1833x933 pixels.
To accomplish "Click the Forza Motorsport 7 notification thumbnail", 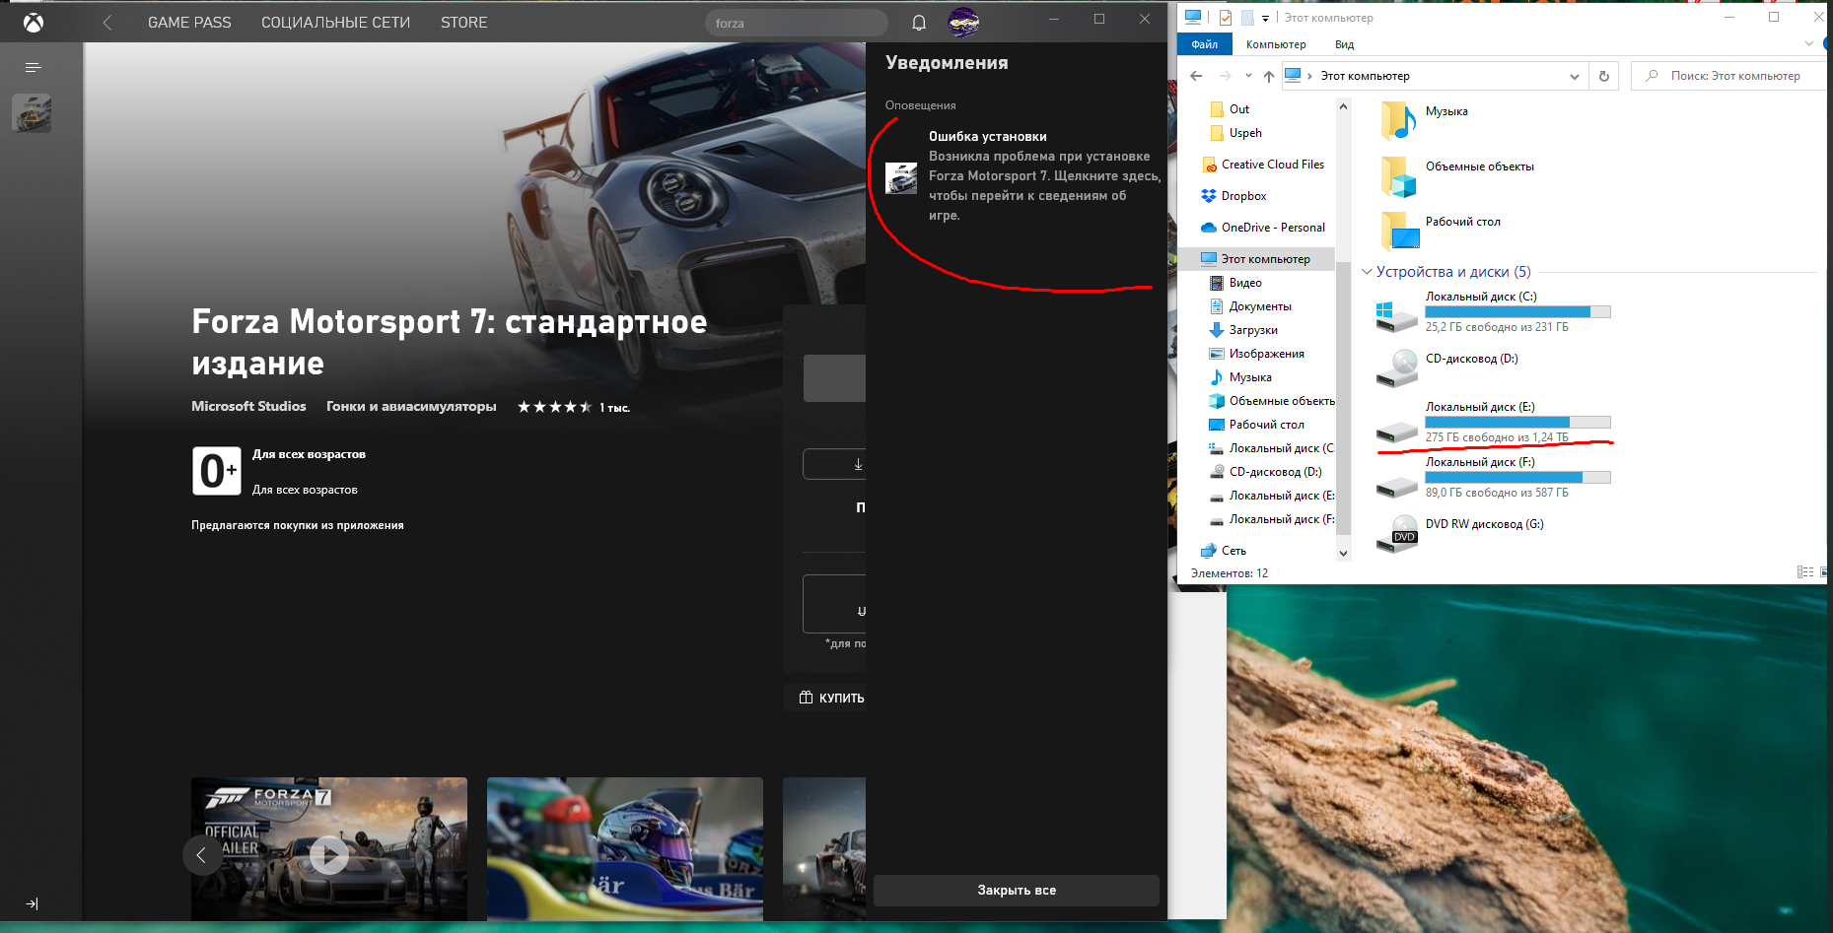I will [901, 178].
